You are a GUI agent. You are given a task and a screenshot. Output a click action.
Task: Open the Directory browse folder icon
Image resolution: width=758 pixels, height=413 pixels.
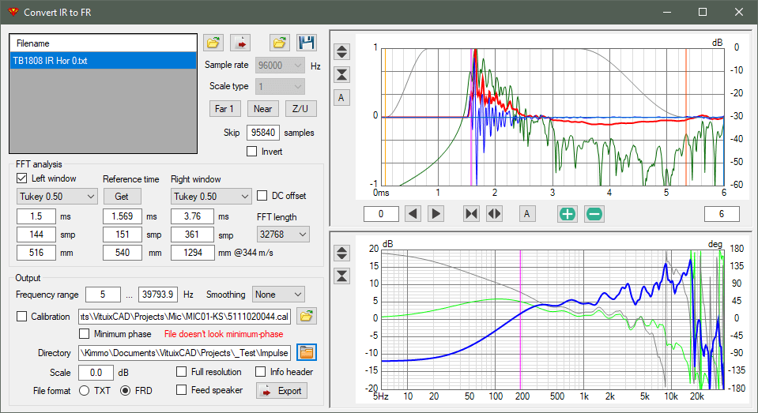tap(307, 353)
